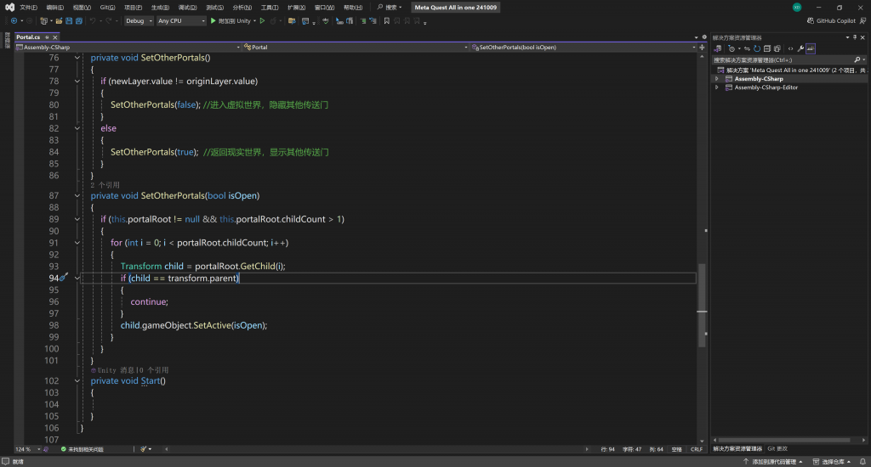Collapse SetOtherPortals(bool isOpen) at line 87

77,196
